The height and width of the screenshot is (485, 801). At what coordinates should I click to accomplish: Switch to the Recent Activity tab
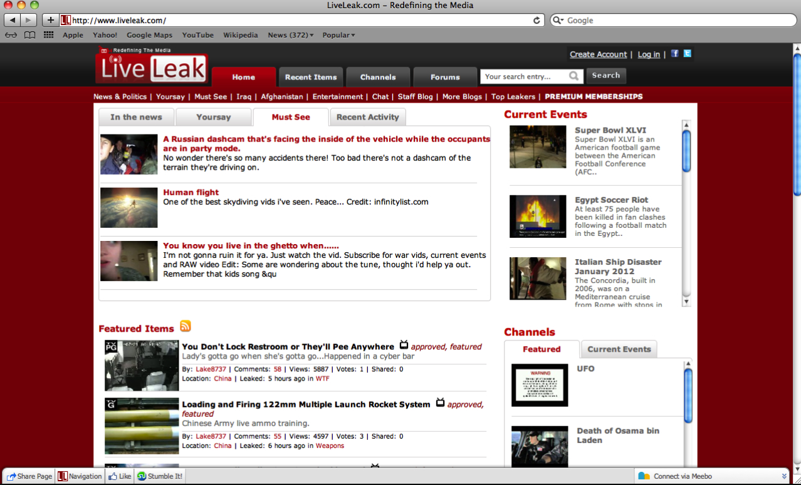368,117
